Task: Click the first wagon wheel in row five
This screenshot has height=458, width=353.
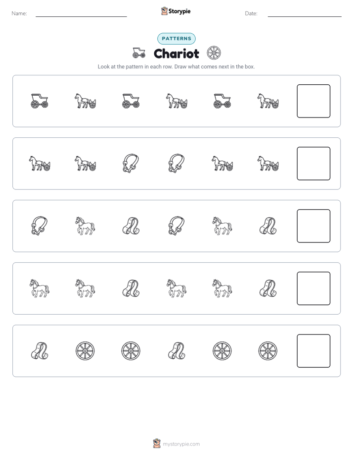Action: click(85, 351)
